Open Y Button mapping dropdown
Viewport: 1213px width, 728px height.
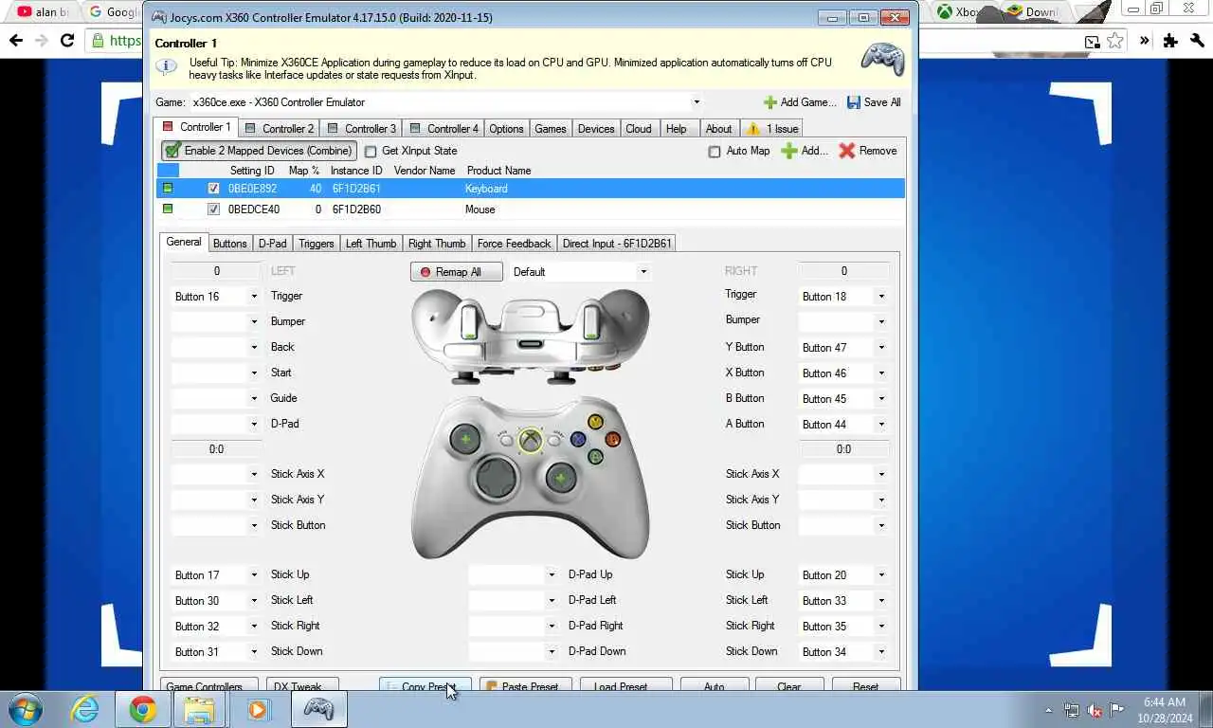tap(881, 348)
